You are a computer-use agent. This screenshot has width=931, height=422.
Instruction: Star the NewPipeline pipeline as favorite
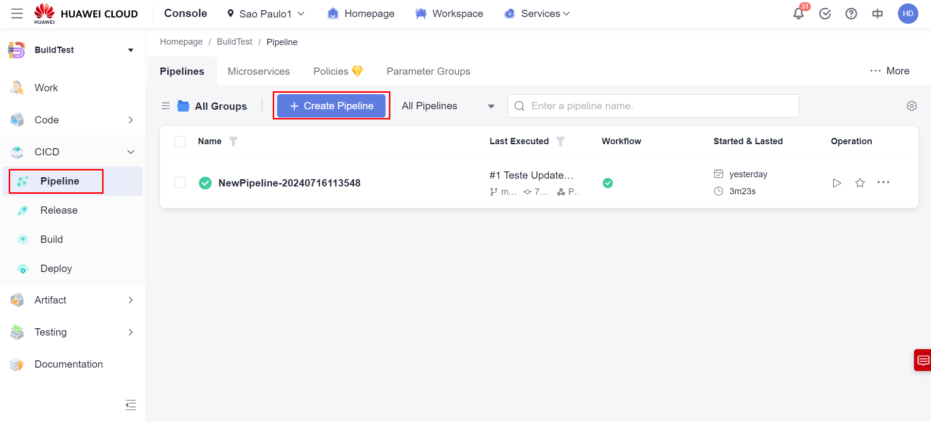(x=860, y=183)
